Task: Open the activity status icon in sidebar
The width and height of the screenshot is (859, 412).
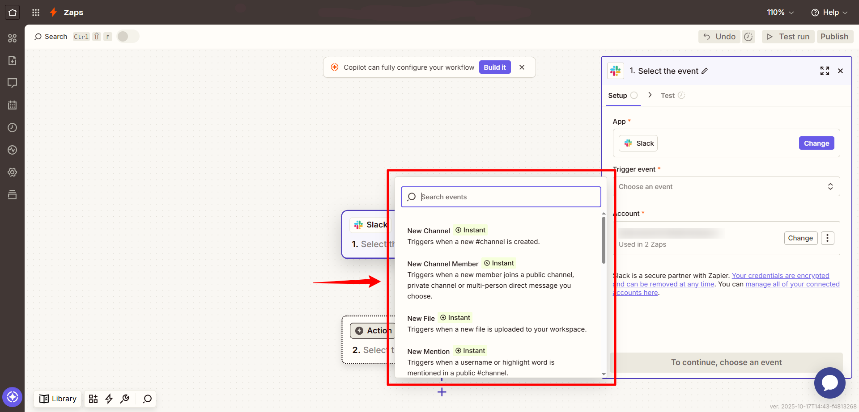Action: 13,150
